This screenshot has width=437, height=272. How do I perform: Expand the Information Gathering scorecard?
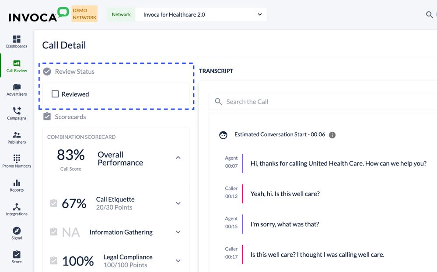pyautogui.click(x=178, y=232)
